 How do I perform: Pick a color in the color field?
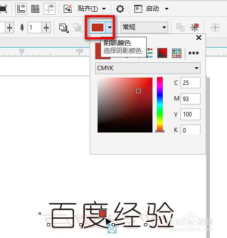point(125,105)
